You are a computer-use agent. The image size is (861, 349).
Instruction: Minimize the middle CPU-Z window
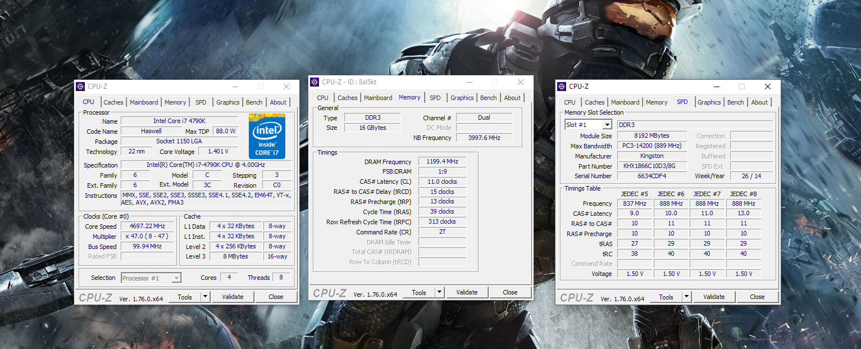pyautogui.click(x=469, y=82)
